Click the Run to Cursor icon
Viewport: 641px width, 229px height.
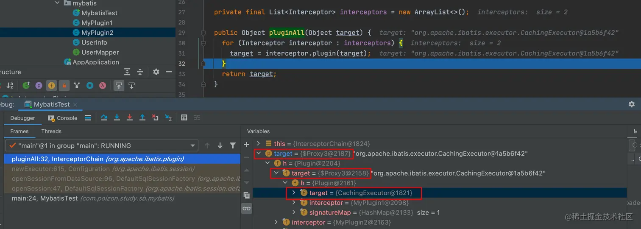(168, 117)
